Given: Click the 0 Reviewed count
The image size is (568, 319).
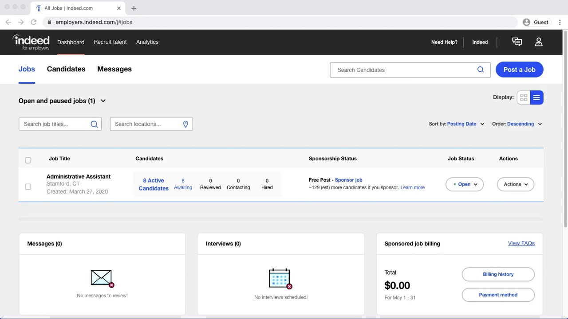Looking at the screenshot, I should click(210, 184).
